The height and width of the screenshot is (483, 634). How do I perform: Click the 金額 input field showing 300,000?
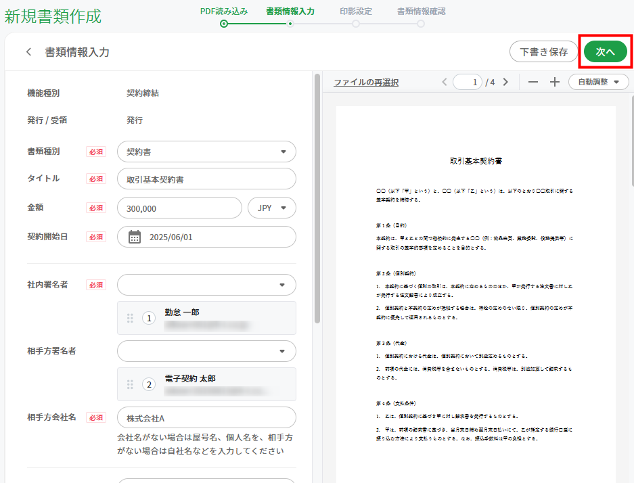click(179, 208)
